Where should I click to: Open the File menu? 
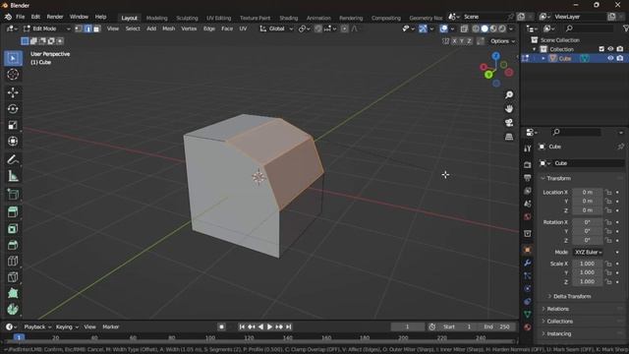click(x=20, y=17)
